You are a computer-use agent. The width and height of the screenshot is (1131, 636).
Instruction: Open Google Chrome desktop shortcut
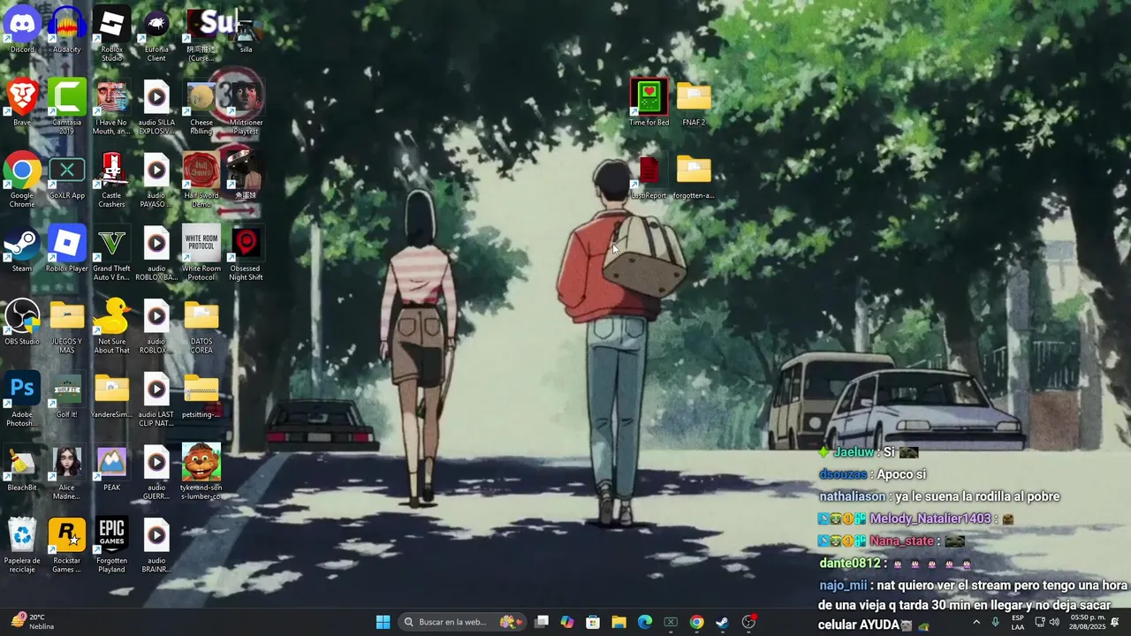coord(22,181)
